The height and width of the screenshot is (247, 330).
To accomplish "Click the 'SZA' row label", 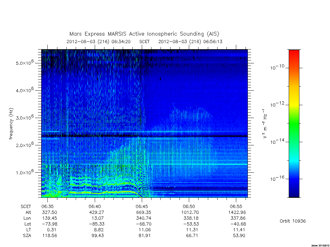I will tap(27, 236).
